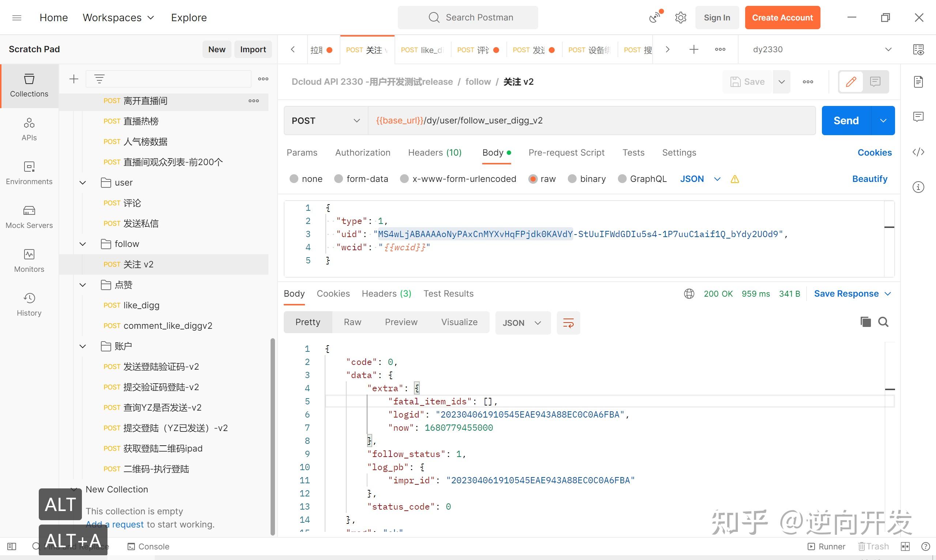Open the POST method dropdown
The height and width of the screenshot is (560, 936).
[x=325, y=121]
